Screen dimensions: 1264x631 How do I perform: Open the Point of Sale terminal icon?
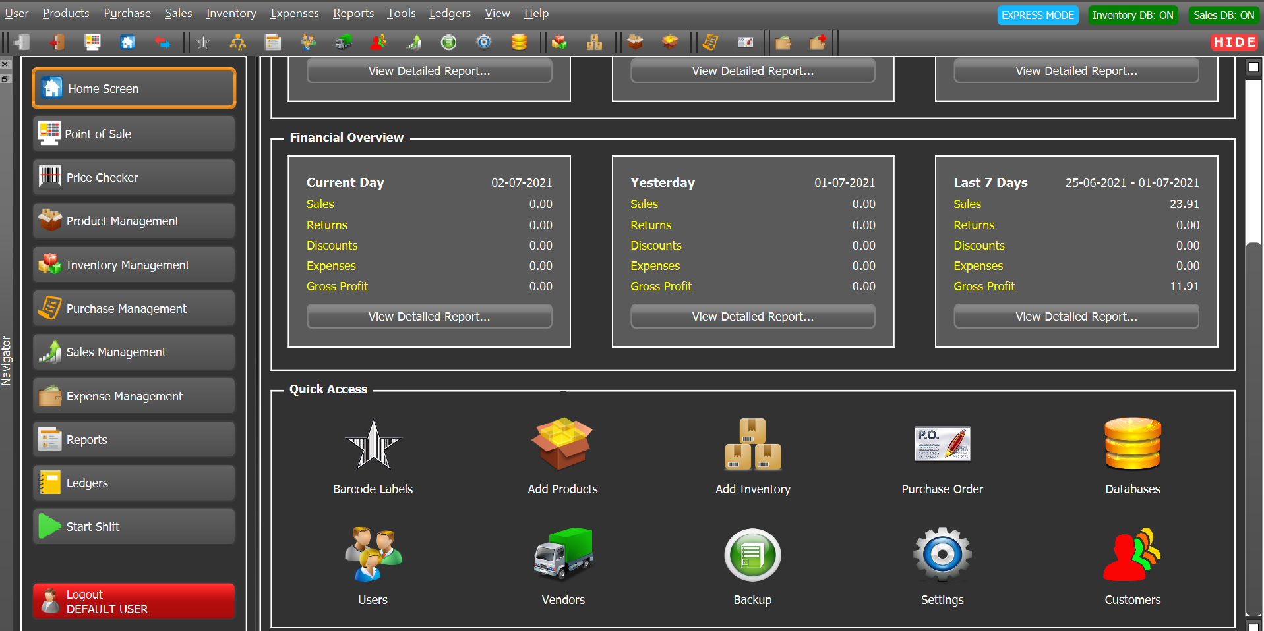point(92,42)
